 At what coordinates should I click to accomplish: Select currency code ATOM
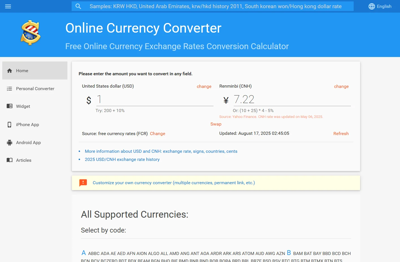click(248, 254)
